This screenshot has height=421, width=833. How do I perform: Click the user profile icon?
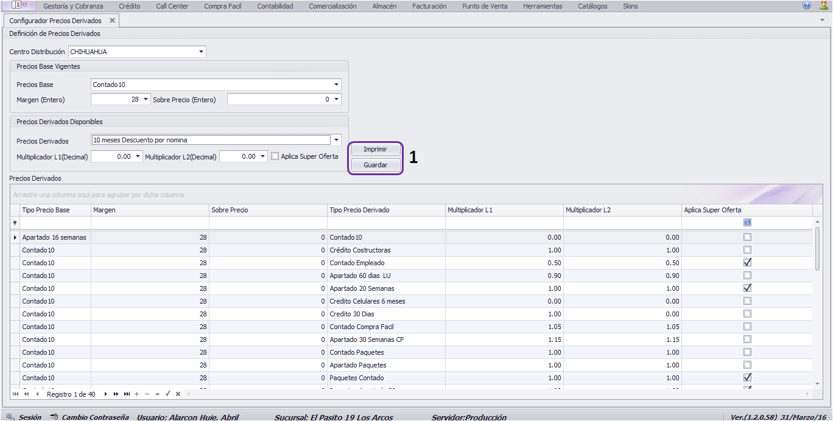click(820, 5)
